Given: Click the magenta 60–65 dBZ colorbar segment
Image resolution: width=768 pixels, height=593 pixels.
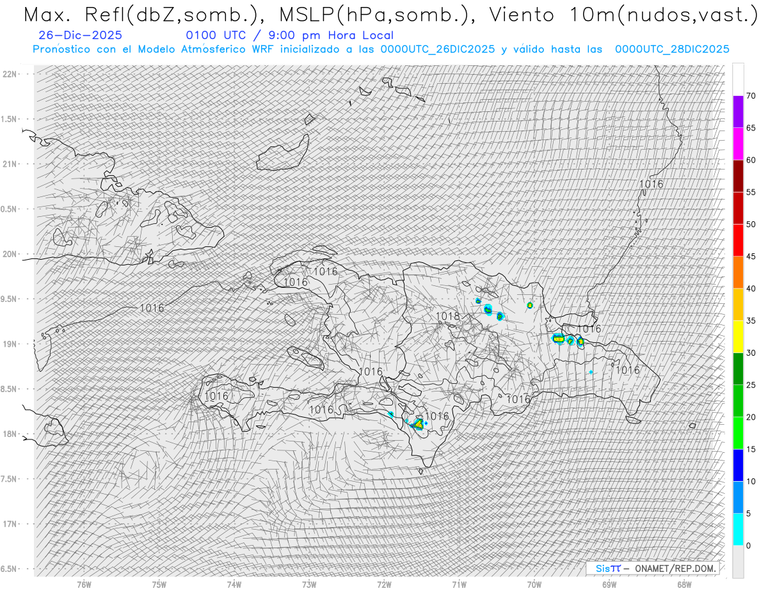Looking at the screenshot, I should (x=738, y=144).
